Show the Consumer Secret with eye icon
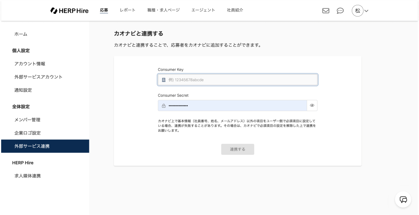Image resolution: width=419 pixels, height=215 pixels. click(312, 105)
